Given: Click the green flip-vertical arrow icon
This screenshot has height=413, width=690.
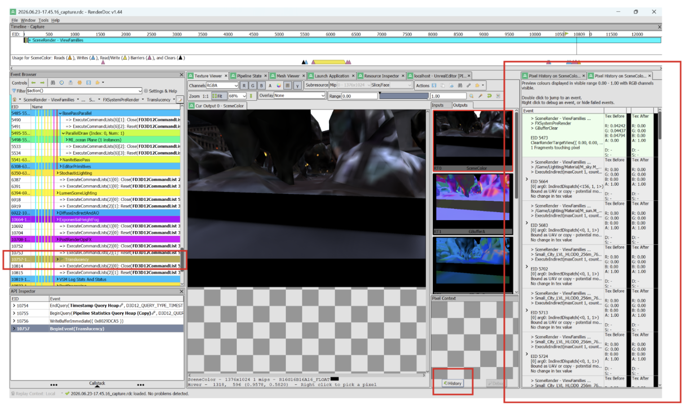Looking at the screenshot, I should [x=251, y=96].
